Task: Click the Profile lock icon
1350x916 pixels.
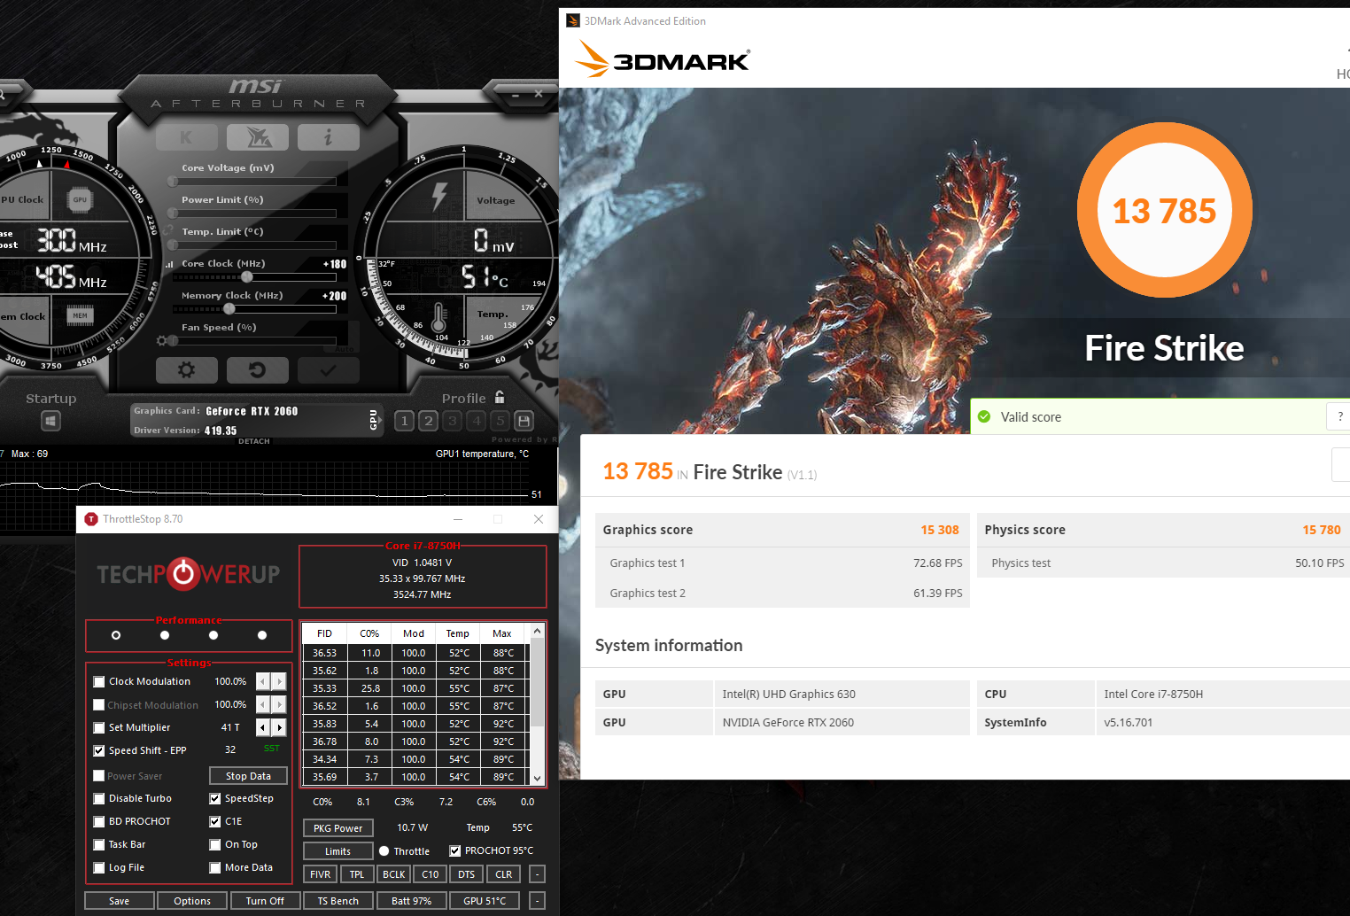Action: [500, 398]
